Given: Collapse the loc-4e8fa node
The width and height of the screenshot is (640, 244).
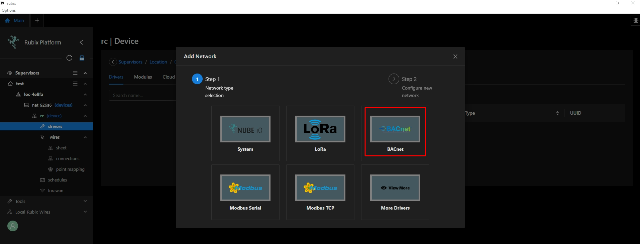Looking at the screenshot, I should 85,94.
